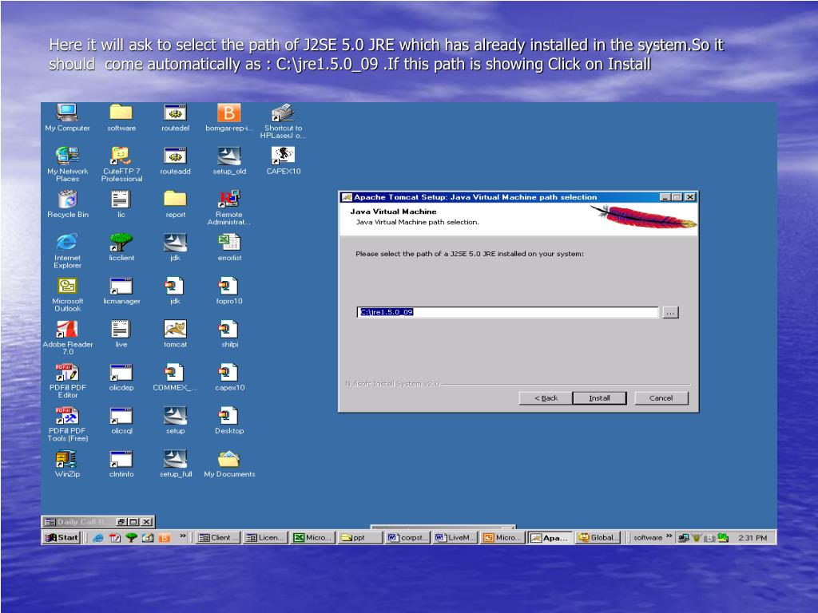The width and height of the screenshot is (818, 613).
Task: Switch to the Global... taskbar button
Action: pyautogui.click(x=598, y=537)
